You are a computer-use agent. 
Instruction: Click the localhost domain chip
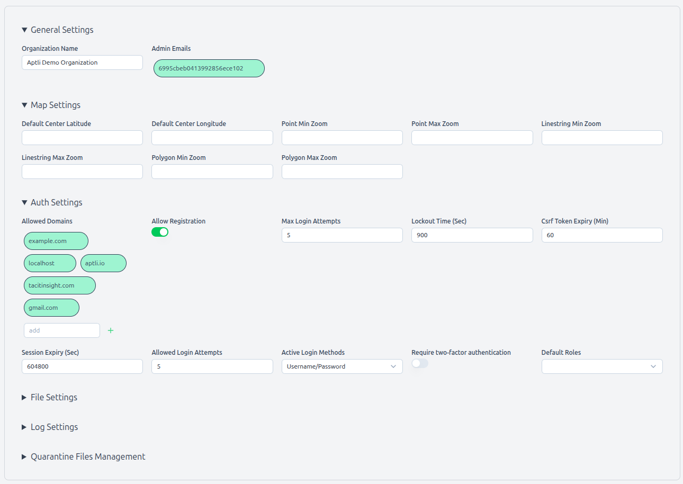(49, 263)
